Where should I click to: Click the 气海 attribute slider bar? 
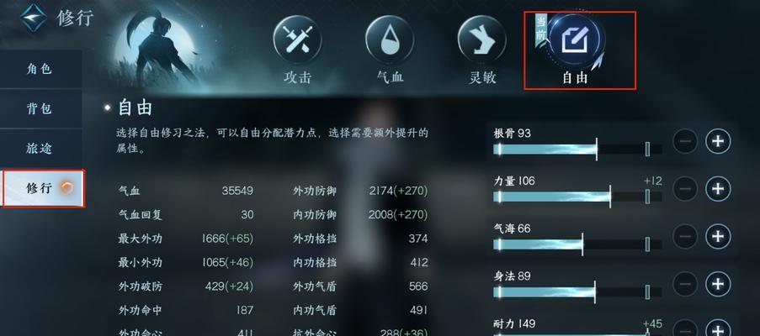point(577,244)
